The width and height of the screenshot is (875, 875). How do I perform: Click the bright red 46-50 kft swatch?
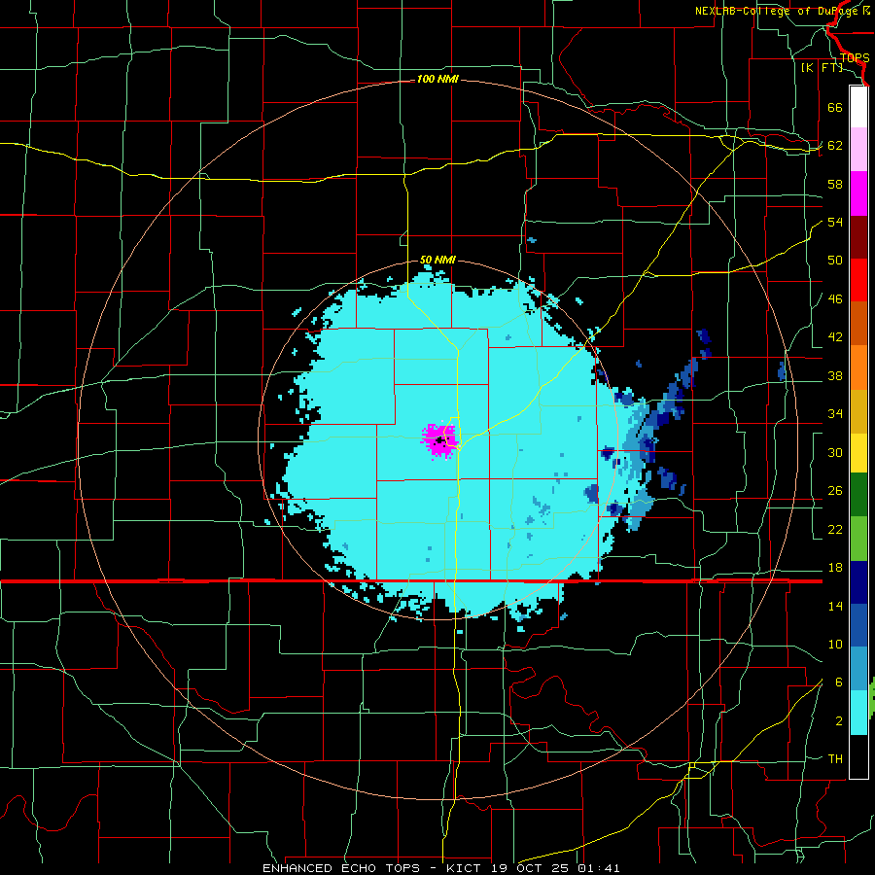[858, 280]
